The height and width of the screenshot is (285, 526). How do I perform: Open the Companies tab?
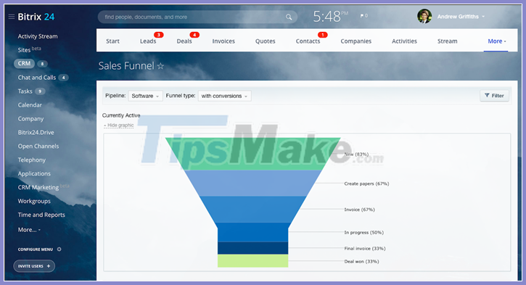pos(356,41)
